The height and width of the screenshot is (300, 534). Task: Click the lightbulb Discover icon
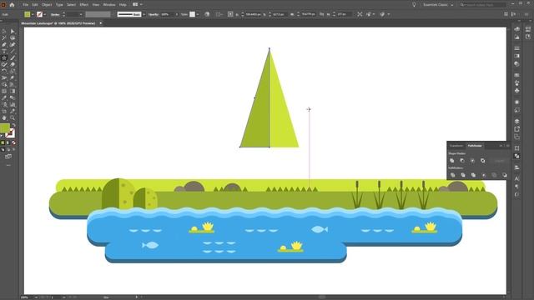414,5
